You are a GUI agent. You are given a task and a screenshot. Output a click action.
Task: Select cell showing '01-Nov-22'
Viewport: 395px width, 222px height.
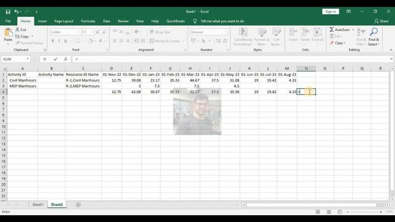(x=112, y=75)
